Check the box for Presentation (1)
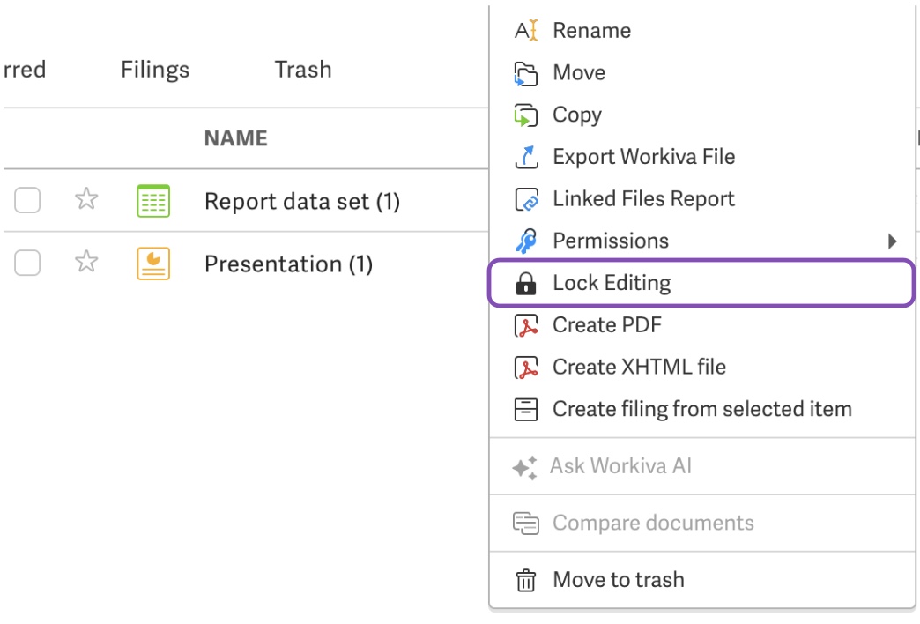 27,263
